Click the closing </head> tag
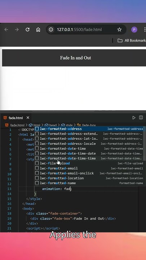Viewport: 146px width, 260px height. point(29,204)
